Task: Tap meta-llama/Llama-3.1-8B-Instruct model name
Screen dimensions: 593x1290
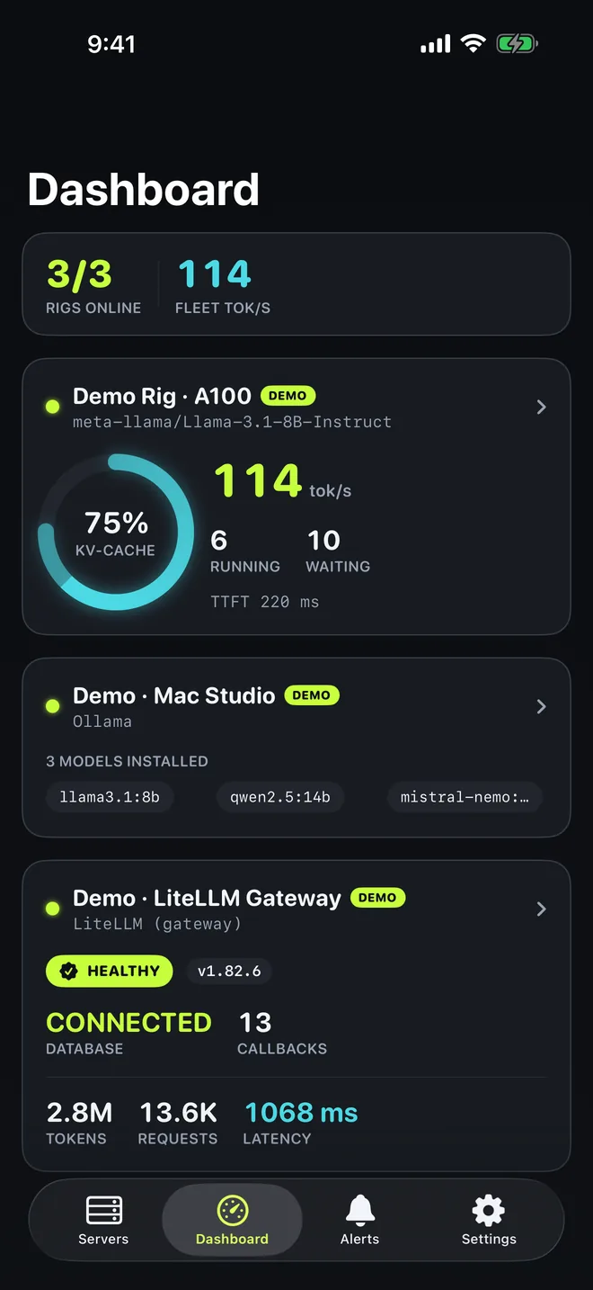Action: coord(232,422)
